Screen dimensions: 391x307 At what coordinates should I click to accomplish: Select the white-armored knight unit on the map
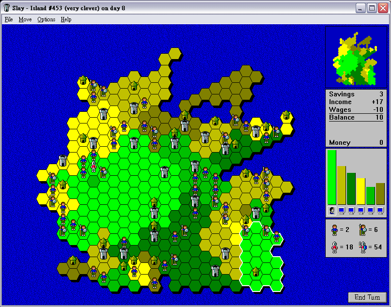click(x=93, y=167)
